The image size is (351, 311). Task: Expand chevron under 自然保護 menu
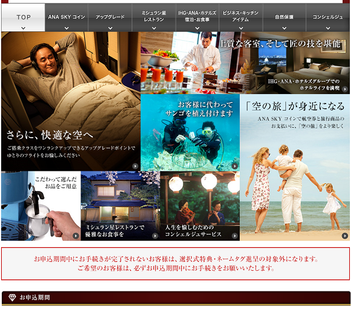click(284, 28)
